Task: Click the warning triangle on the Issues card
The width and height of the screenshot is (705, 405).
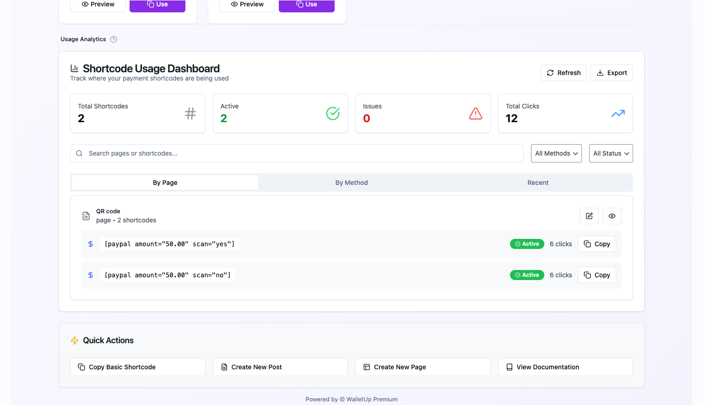Action: point(476,113)
